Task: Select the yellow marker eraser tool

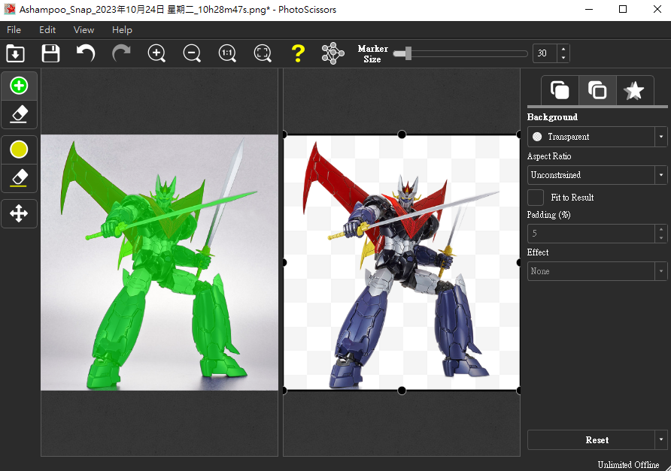Action: pos(19,178)
